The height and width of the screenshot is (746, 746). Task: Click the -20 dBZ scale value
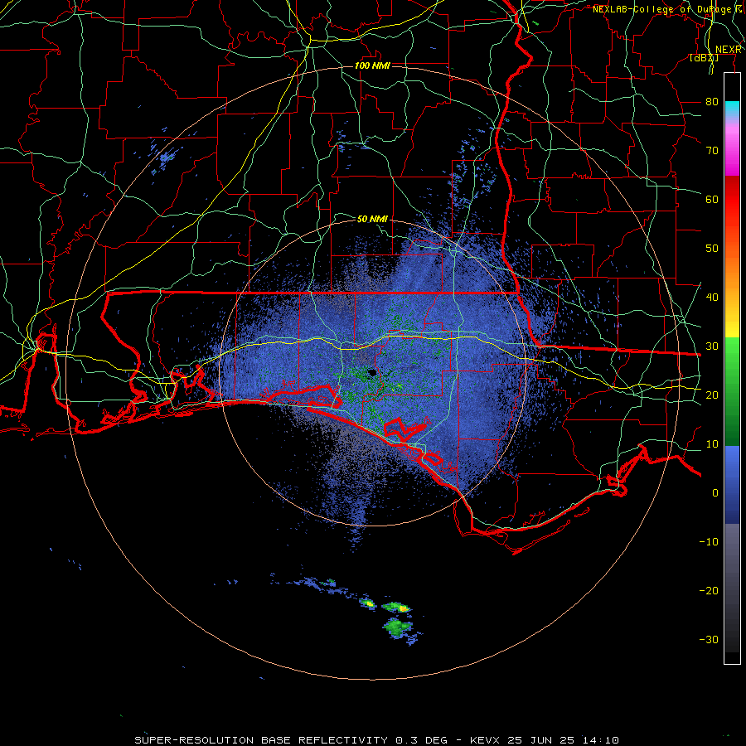point(709,590)
